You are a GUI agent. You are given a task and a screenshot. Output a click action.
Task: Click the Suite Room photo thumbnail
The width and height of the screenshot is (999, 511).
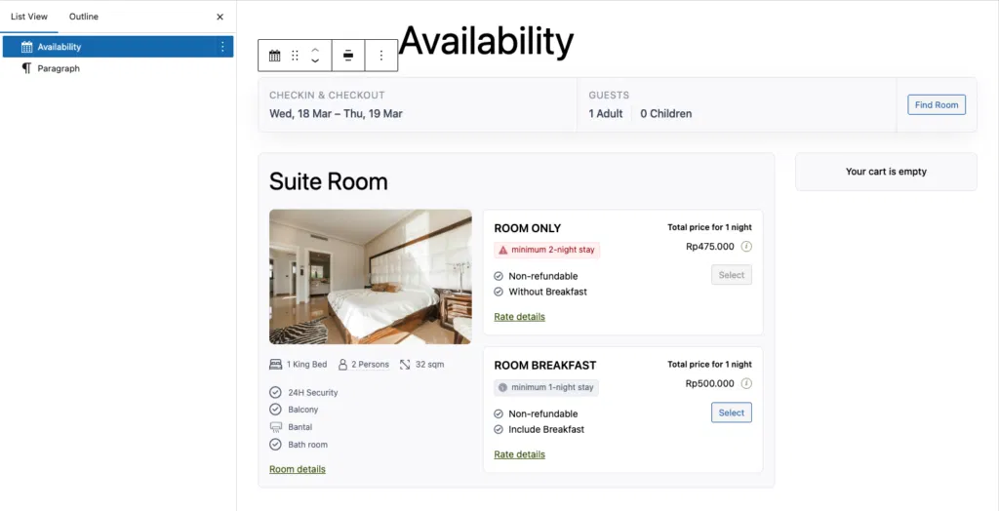(370, 277)
